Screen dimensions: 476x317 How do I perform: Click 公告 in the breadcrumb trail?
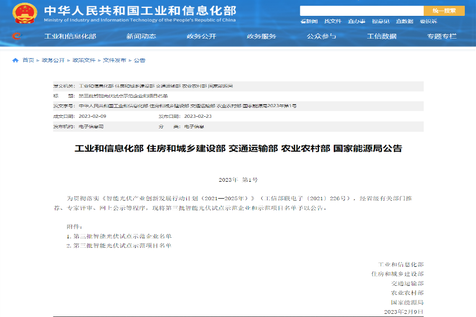[140, 60]
